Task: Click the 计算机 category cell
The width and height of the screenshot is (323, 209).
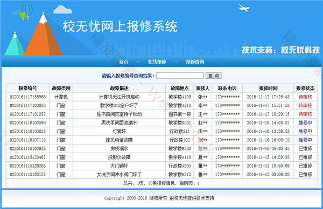Action: (x=61, y=97)
